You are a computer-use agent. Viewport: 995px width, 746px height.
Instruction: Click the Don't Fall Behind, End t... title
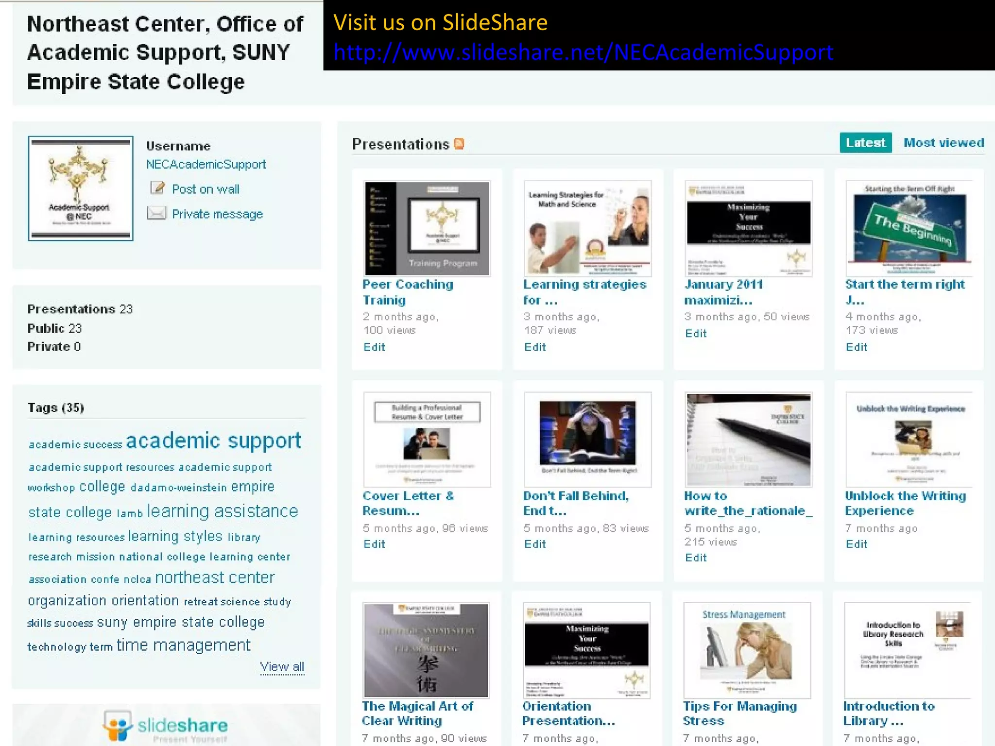pyautogui.click(x=576, y=503)
